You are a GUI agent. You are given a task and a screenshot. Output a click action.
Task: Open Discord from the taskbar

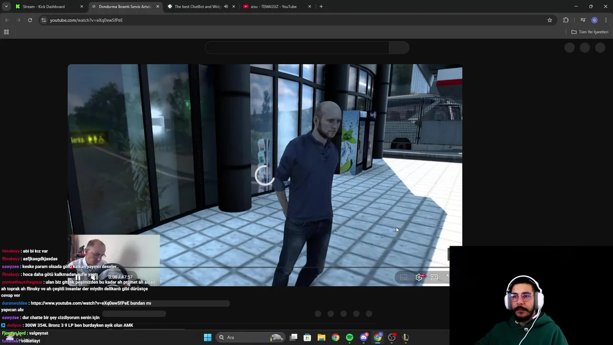[363, 337]
